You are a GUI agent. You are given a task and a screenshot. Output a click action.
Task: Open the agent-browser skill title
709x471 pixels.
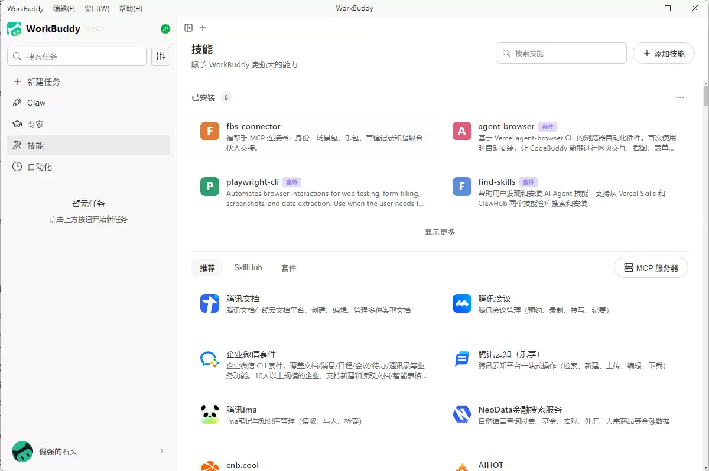click(x=506, y=126)
